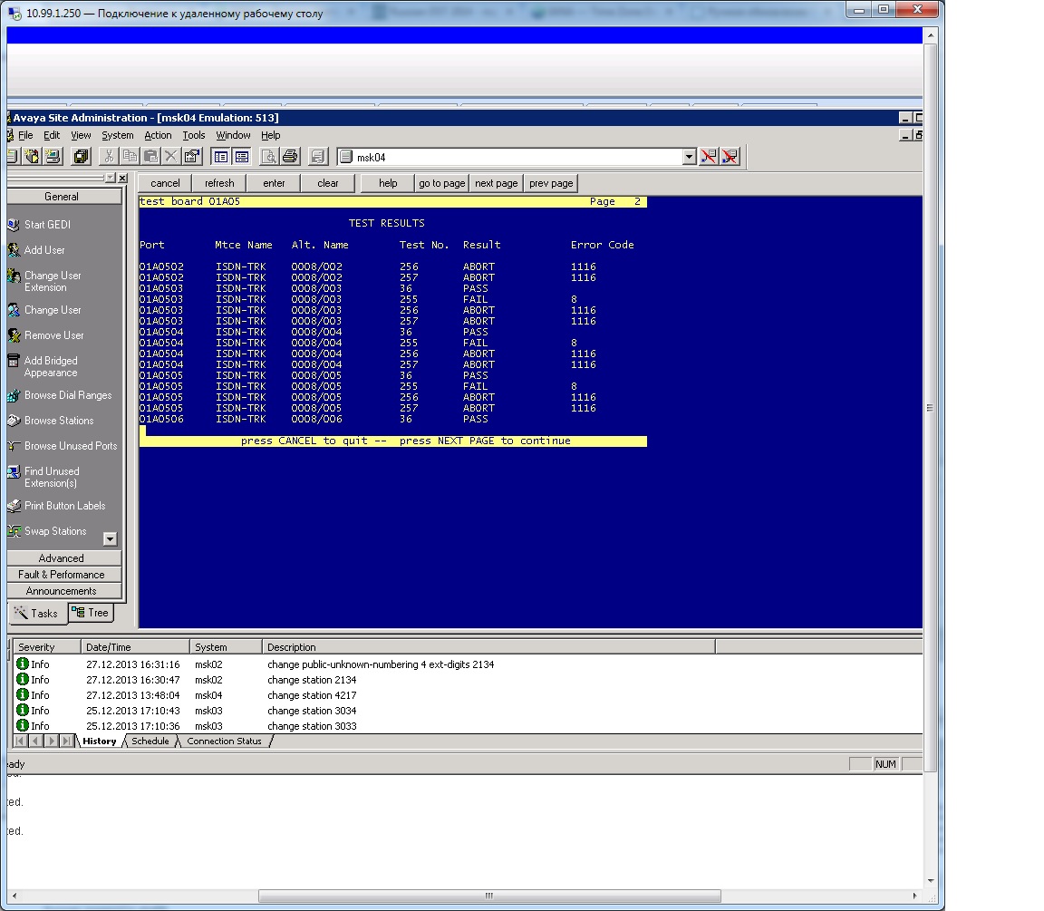Open the Tools menu
The width and height of the screenshot is (1044, 911).
194,135
